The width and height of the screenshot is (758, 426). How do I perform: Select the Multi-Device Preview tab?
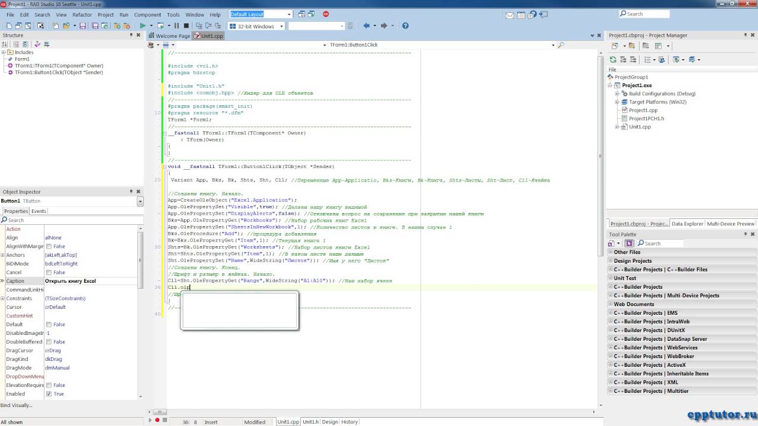(x=731, y=224)
